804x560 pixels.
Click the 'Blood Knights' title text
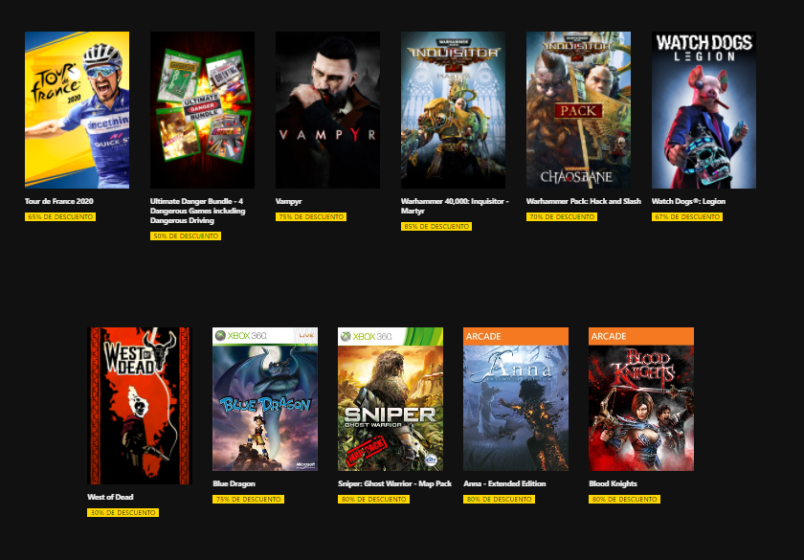tap(613, 483)
